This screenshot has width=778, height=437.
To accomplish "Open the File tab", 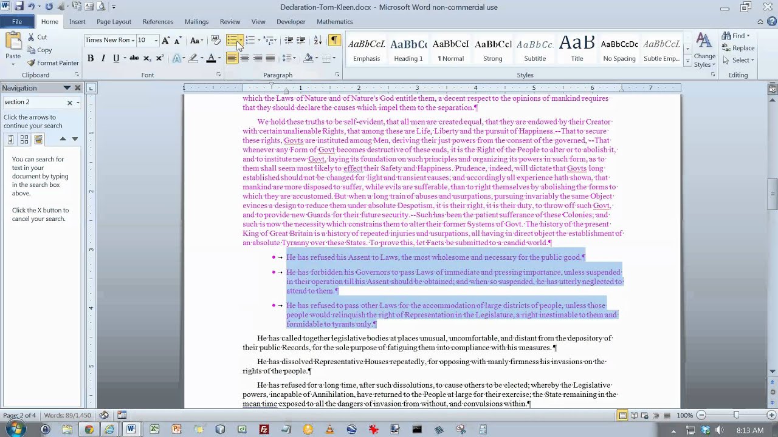I will (x=17, y=21).
